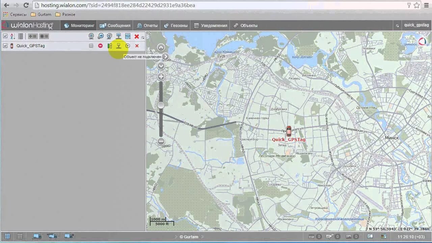Click the red stop sign status of Quick_GPSTag

coord(100,46)
